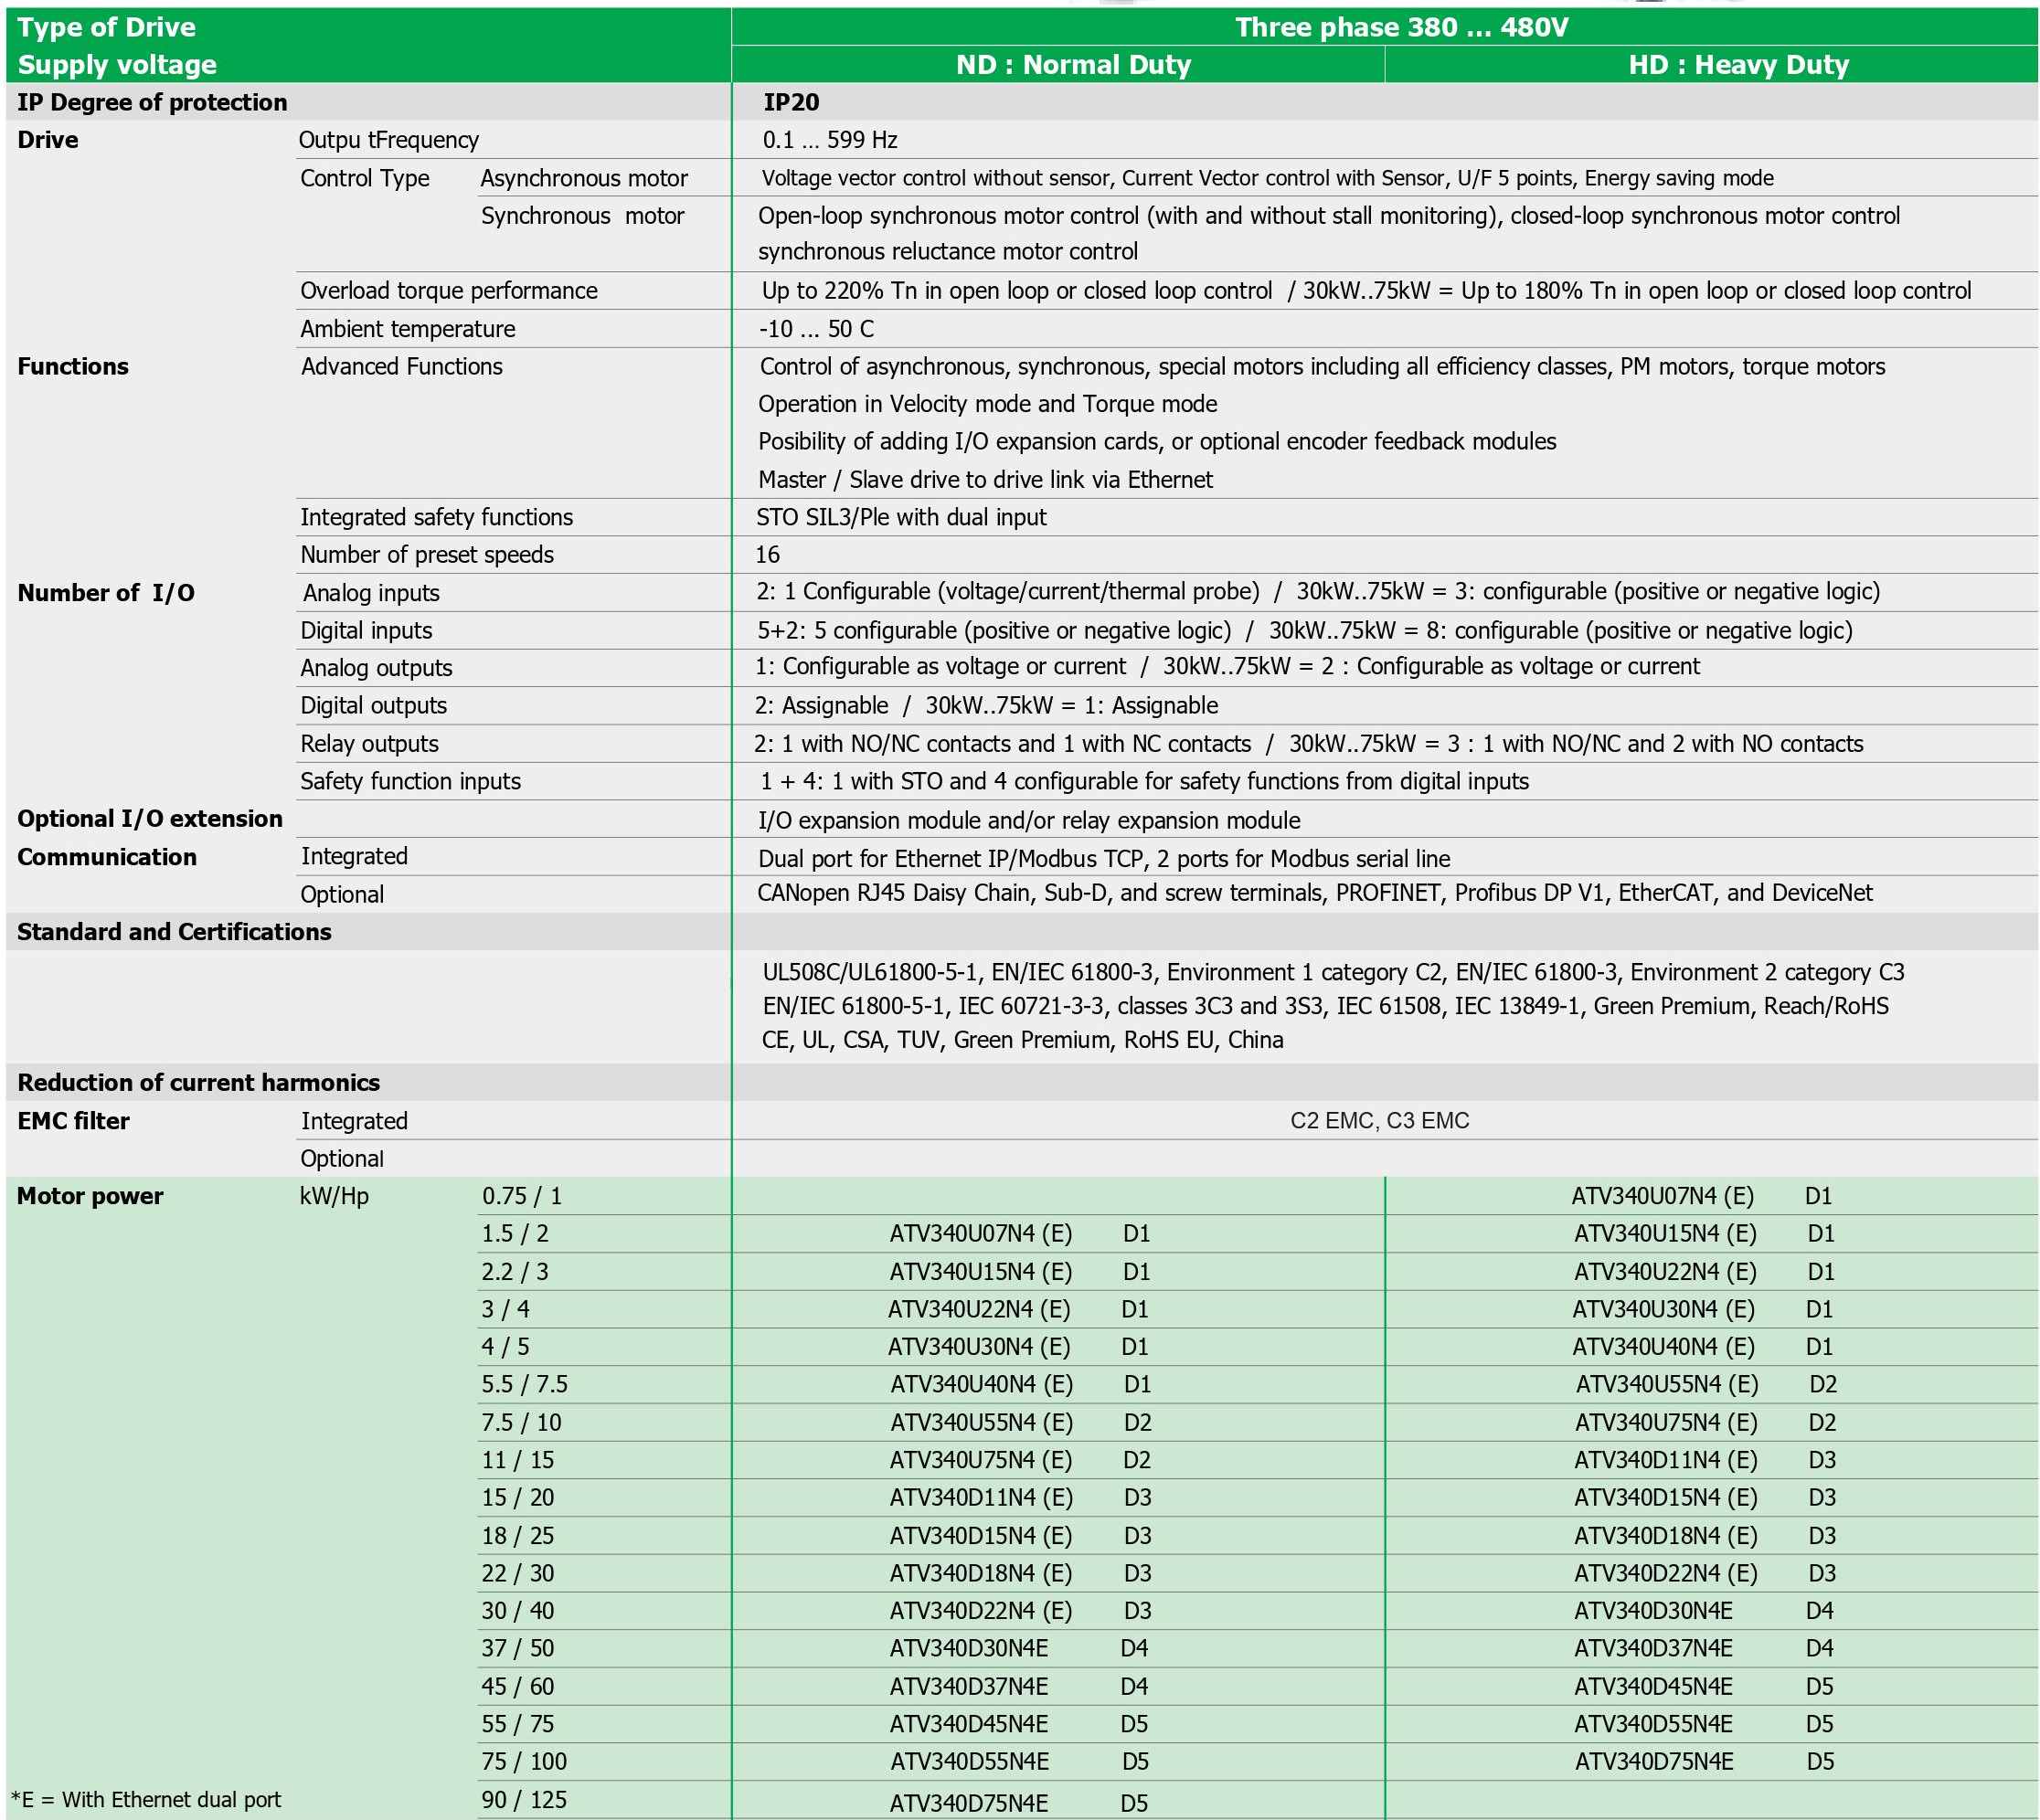Click the 'Safety function inputs' label
This screenshot has height=1820, width=2040.
(410, 781)
